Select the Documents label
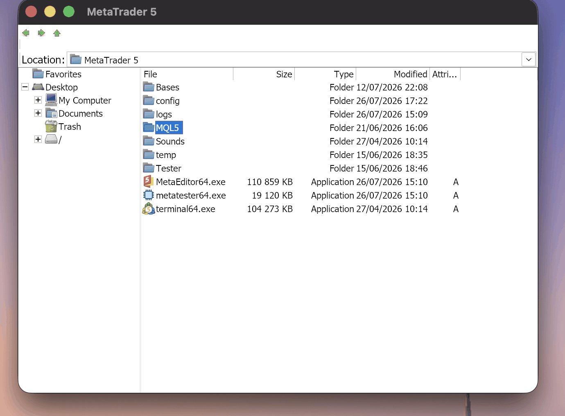 click(81, 113)
